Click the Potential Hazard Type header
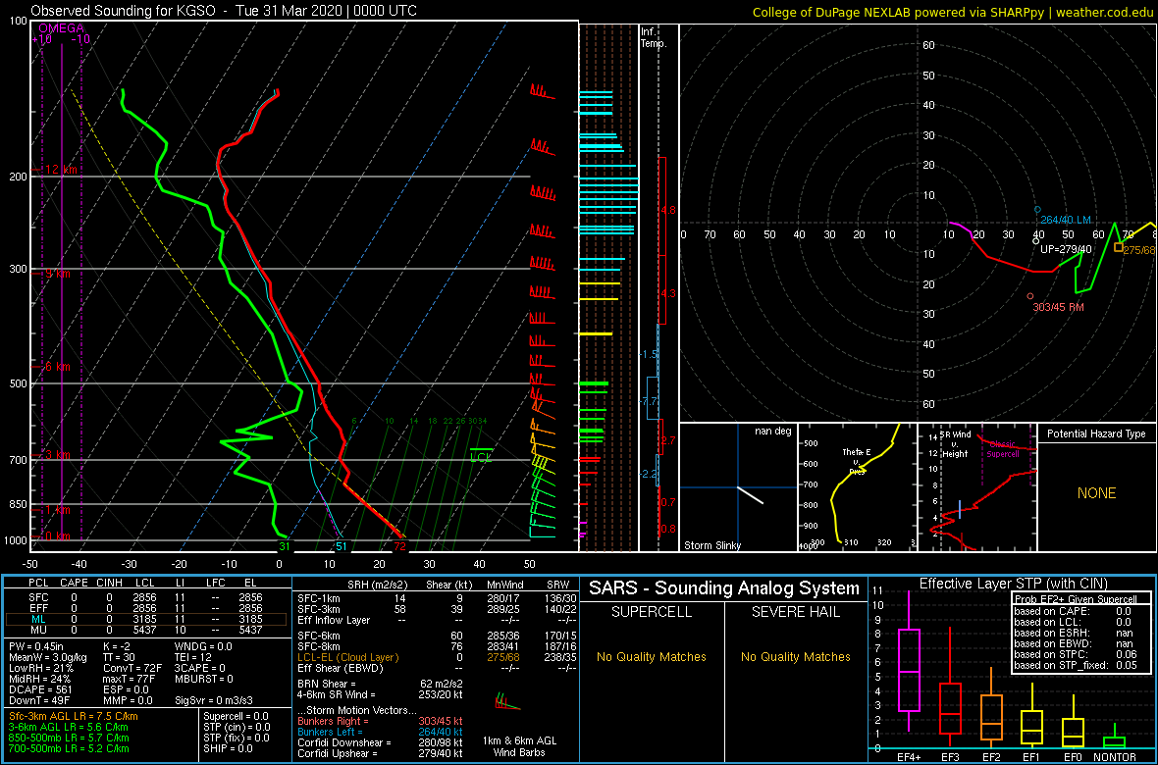1158x765 pixels. pyautogui.click(x=1097, y=433)
